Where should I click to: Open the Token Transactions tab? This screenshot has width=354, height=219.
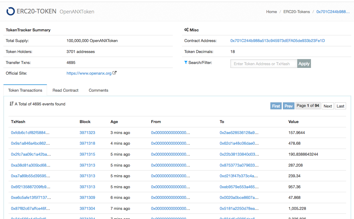coord(25,90)
